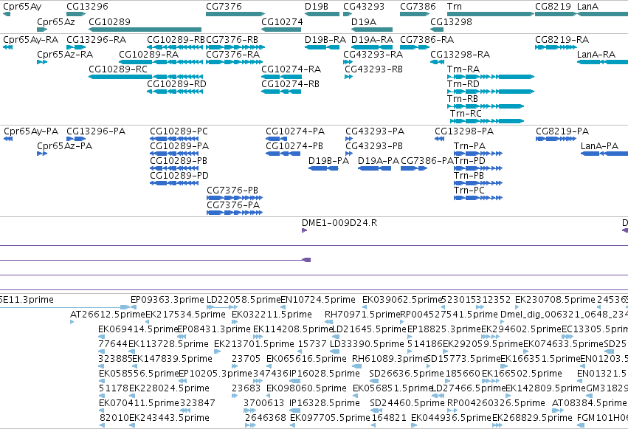Click transcript D19B-RA label
The image size is (628, 429).
pos(325,40)
